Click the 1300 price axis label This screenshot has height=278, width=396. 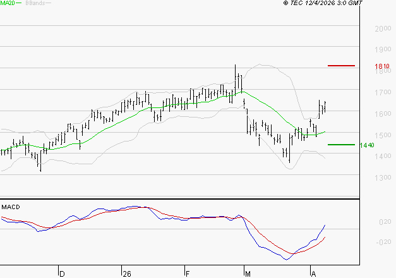(x=382, y=178)
